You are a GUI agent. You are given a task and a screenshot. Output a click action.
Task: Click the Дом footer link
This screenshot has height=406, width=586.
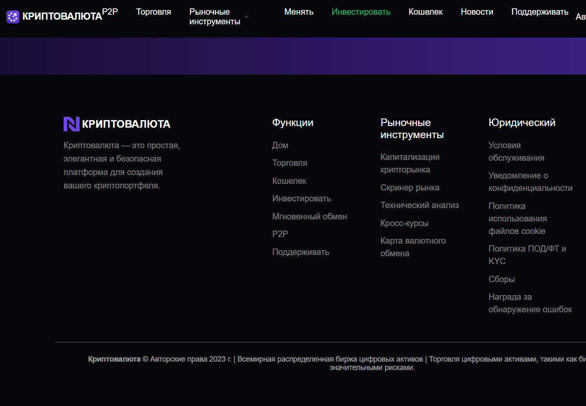[280, 145]
